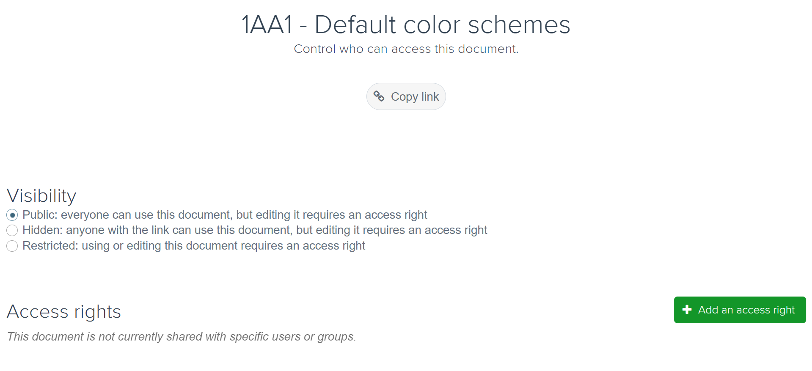This screenshot has height=371, width=812.
Task: Make document hidden to anyone with link
Action: coord(12,231)
